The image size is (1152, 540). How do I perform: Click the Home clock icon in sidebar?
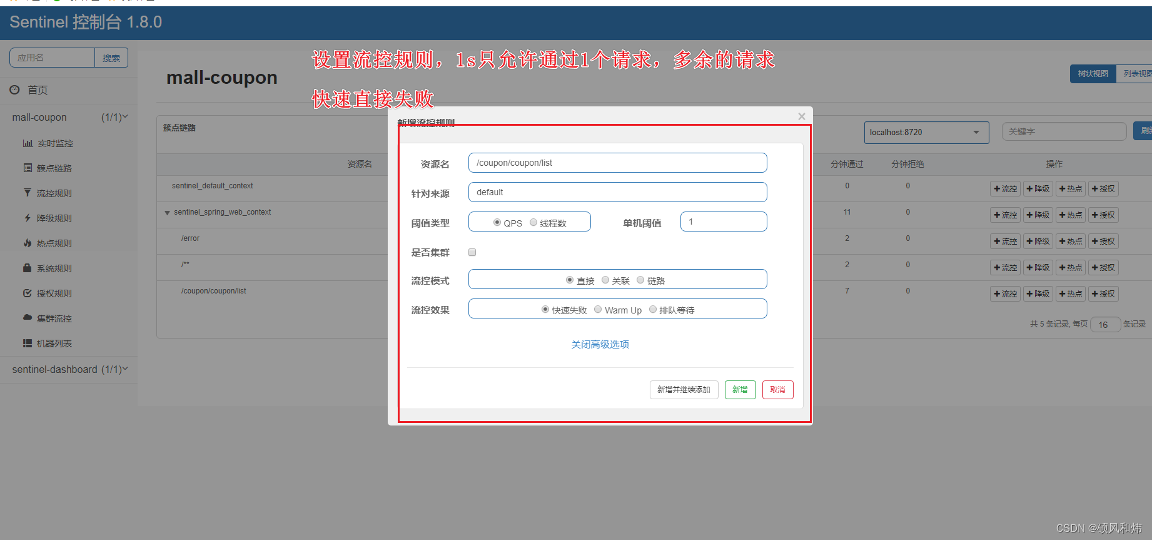pyautogui.click(x=15, y=90)
